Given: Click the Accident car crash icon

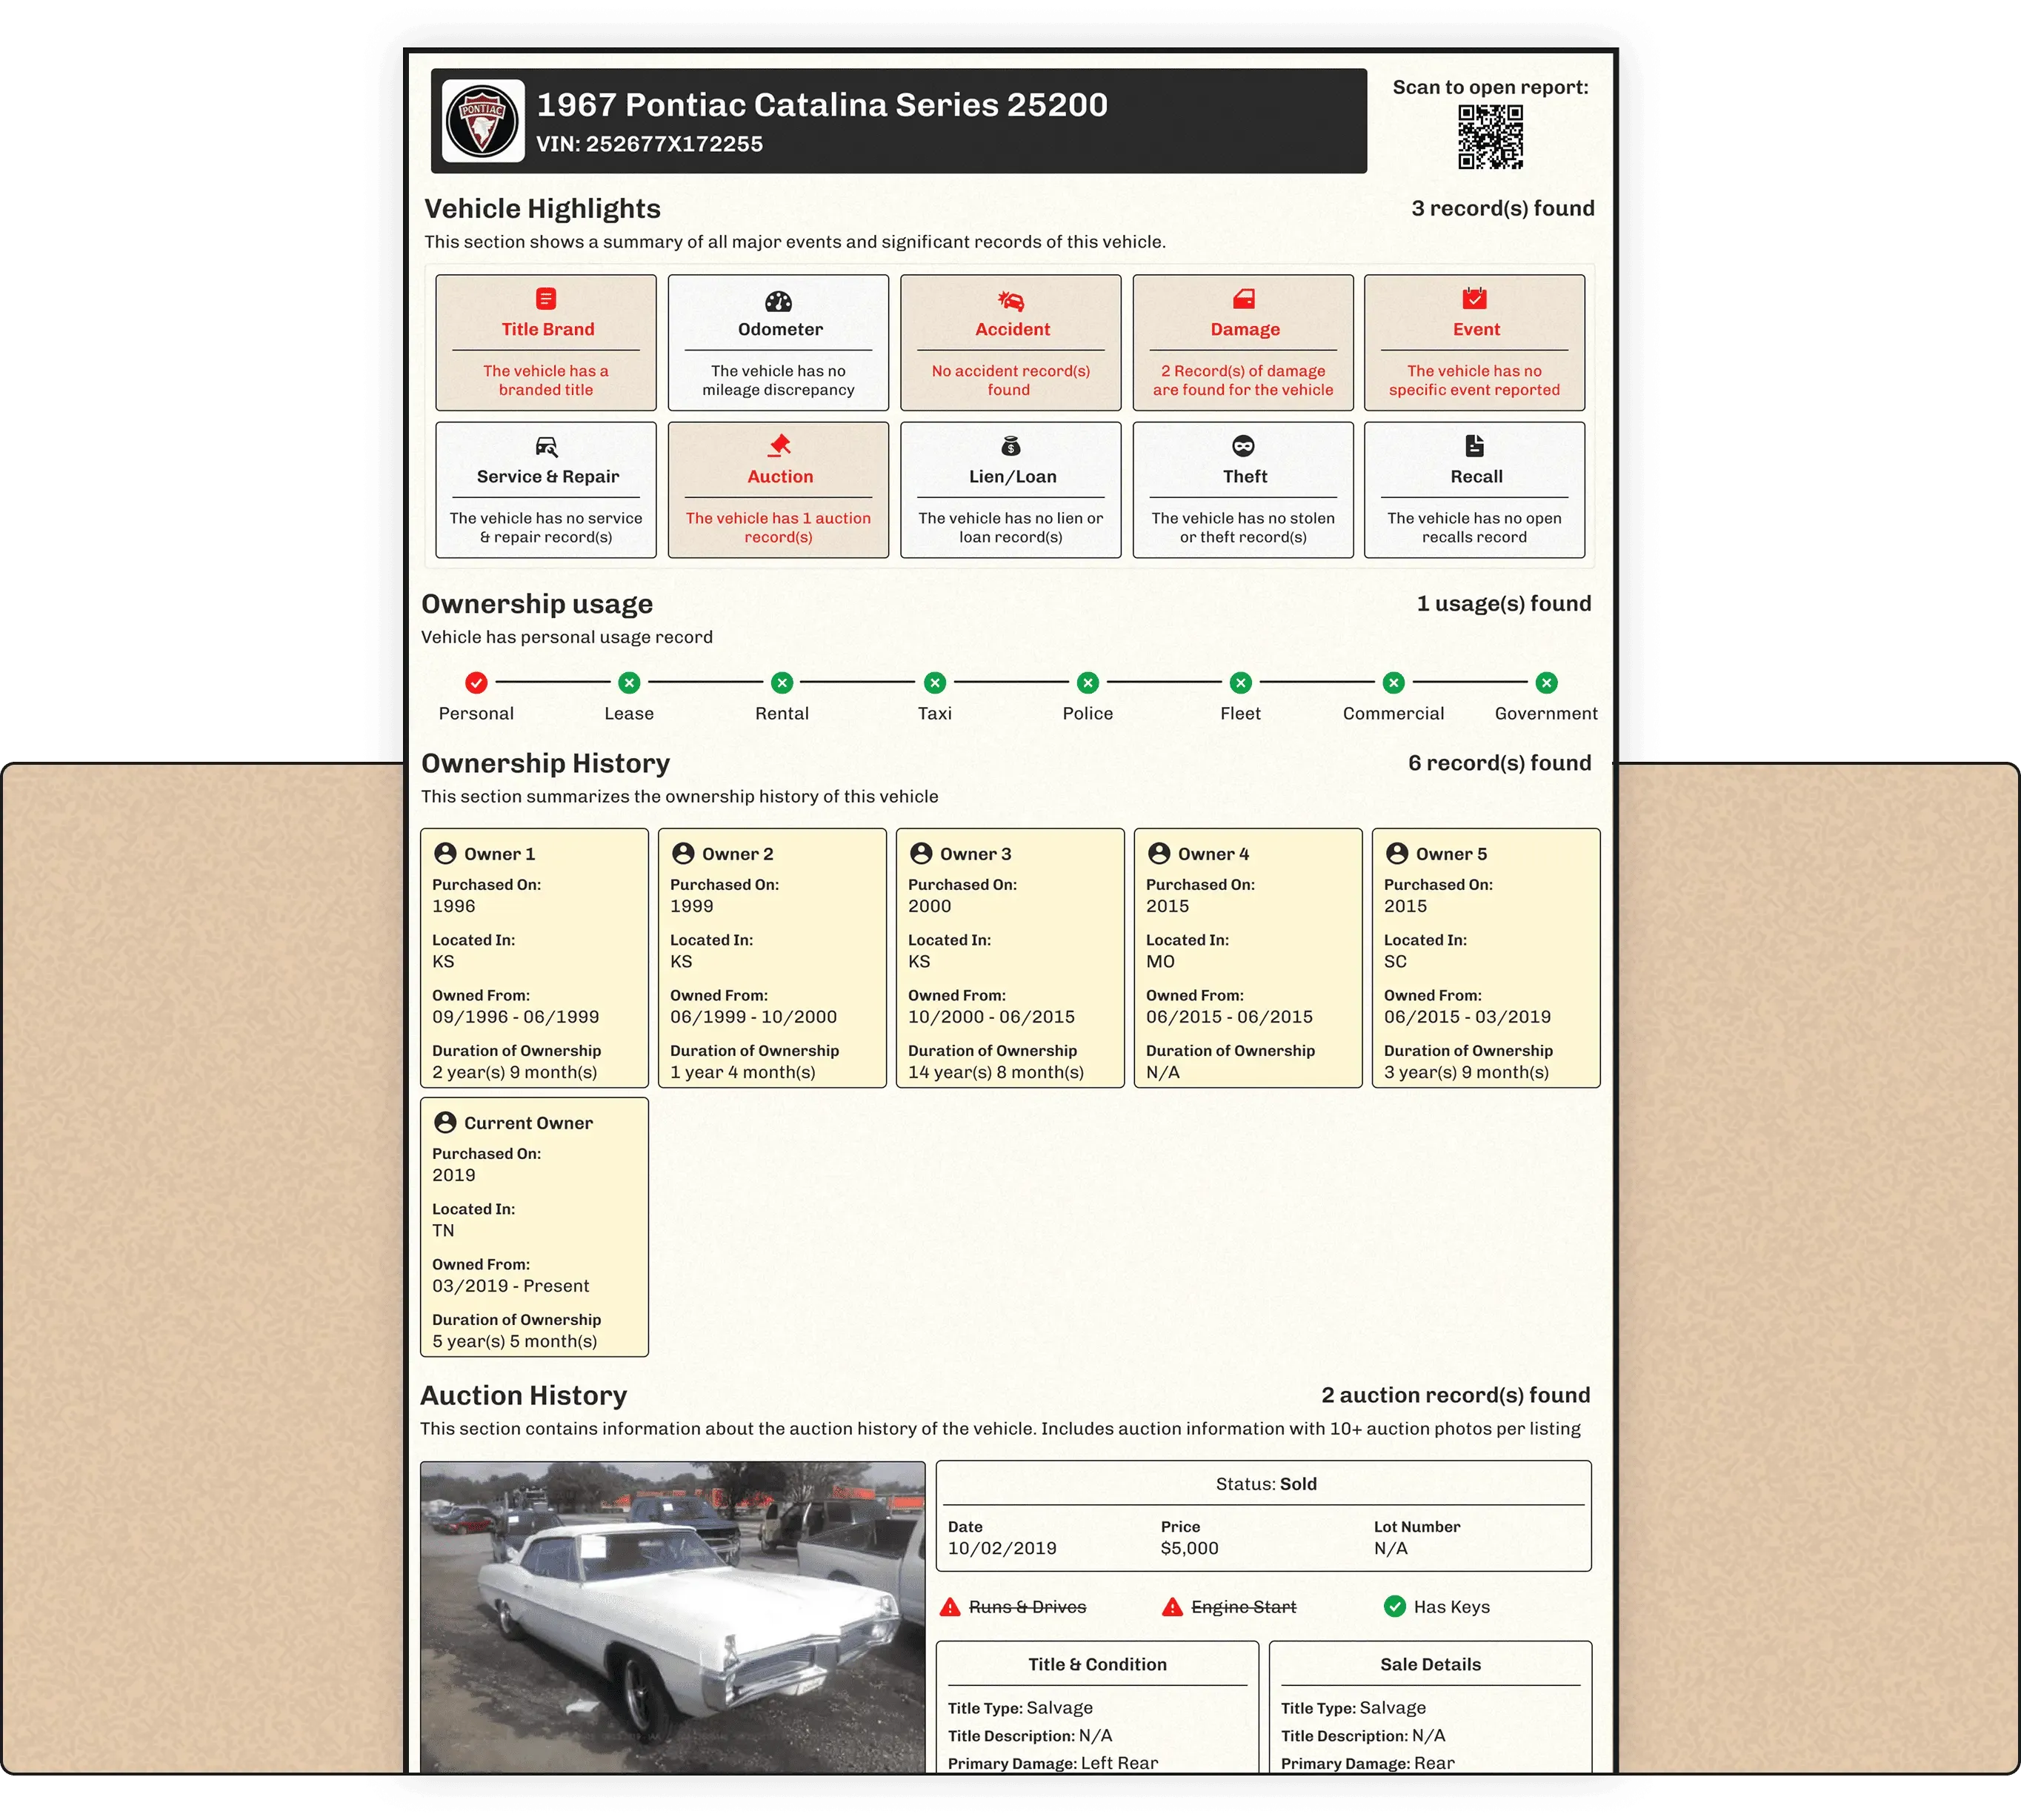Looking at the screenshot, I should (1010, 300).
